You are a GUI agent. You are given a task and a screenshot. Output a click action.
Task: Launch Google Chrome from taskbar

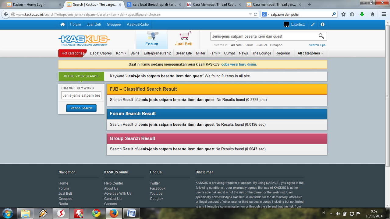tap(96, 214)
